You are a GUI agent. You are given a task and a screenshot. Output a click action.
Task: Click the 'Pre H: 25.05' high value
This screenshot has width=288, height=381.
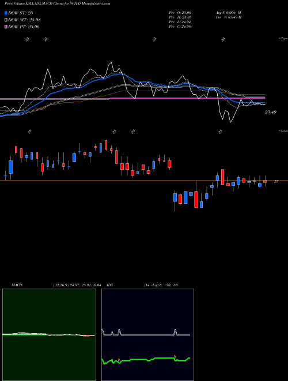pyautogui.click(x=180, y=17)
